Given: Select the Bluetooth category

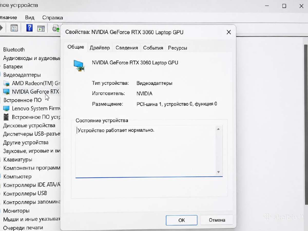Looking at the screenshot, I should click(14, 50).
